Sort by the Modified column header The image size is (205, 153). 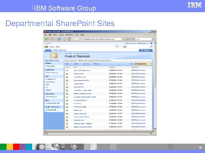point(112,67)
